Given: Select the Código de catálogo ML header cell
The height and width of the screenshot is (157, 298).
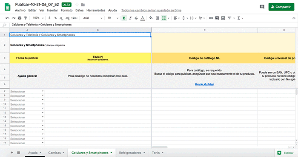Looking at the screenshot, I should pyautogui.click(x=204, y=58).
